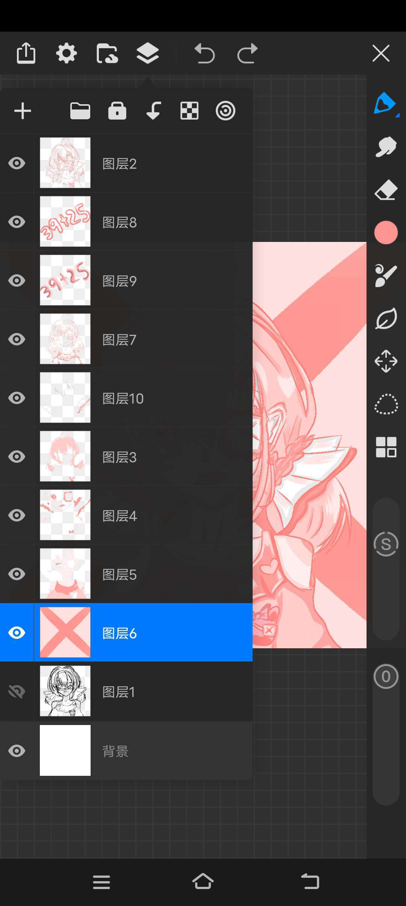The image size is (406, 906).
Task: Select the Smudge tool
Action: [386, 147]
